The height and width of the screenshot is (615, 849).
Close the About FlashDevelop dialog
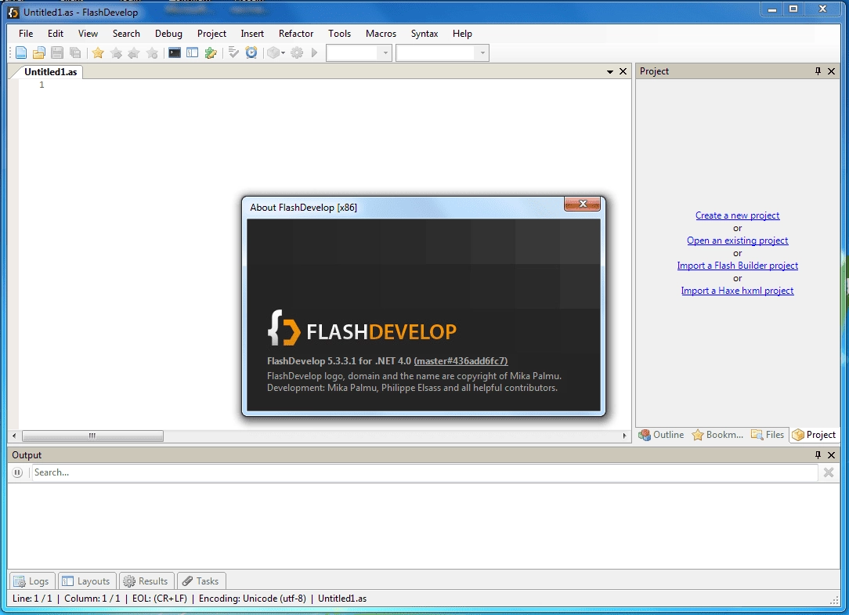coord(582,204)
